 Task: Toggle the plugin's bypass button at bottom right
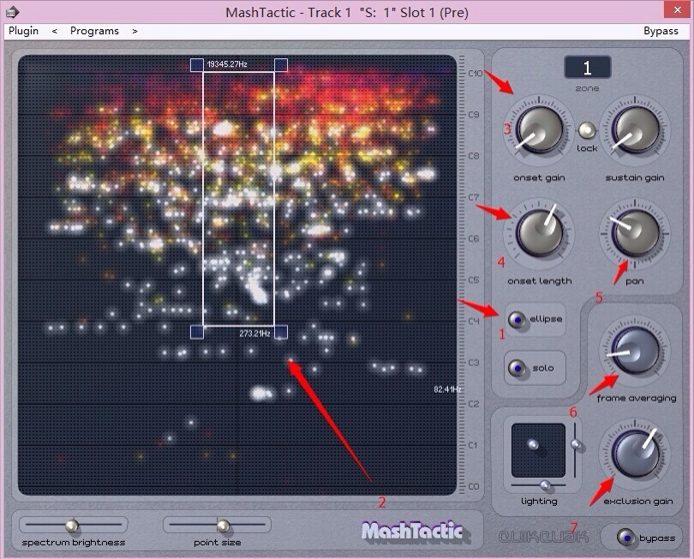pos(625,538)
